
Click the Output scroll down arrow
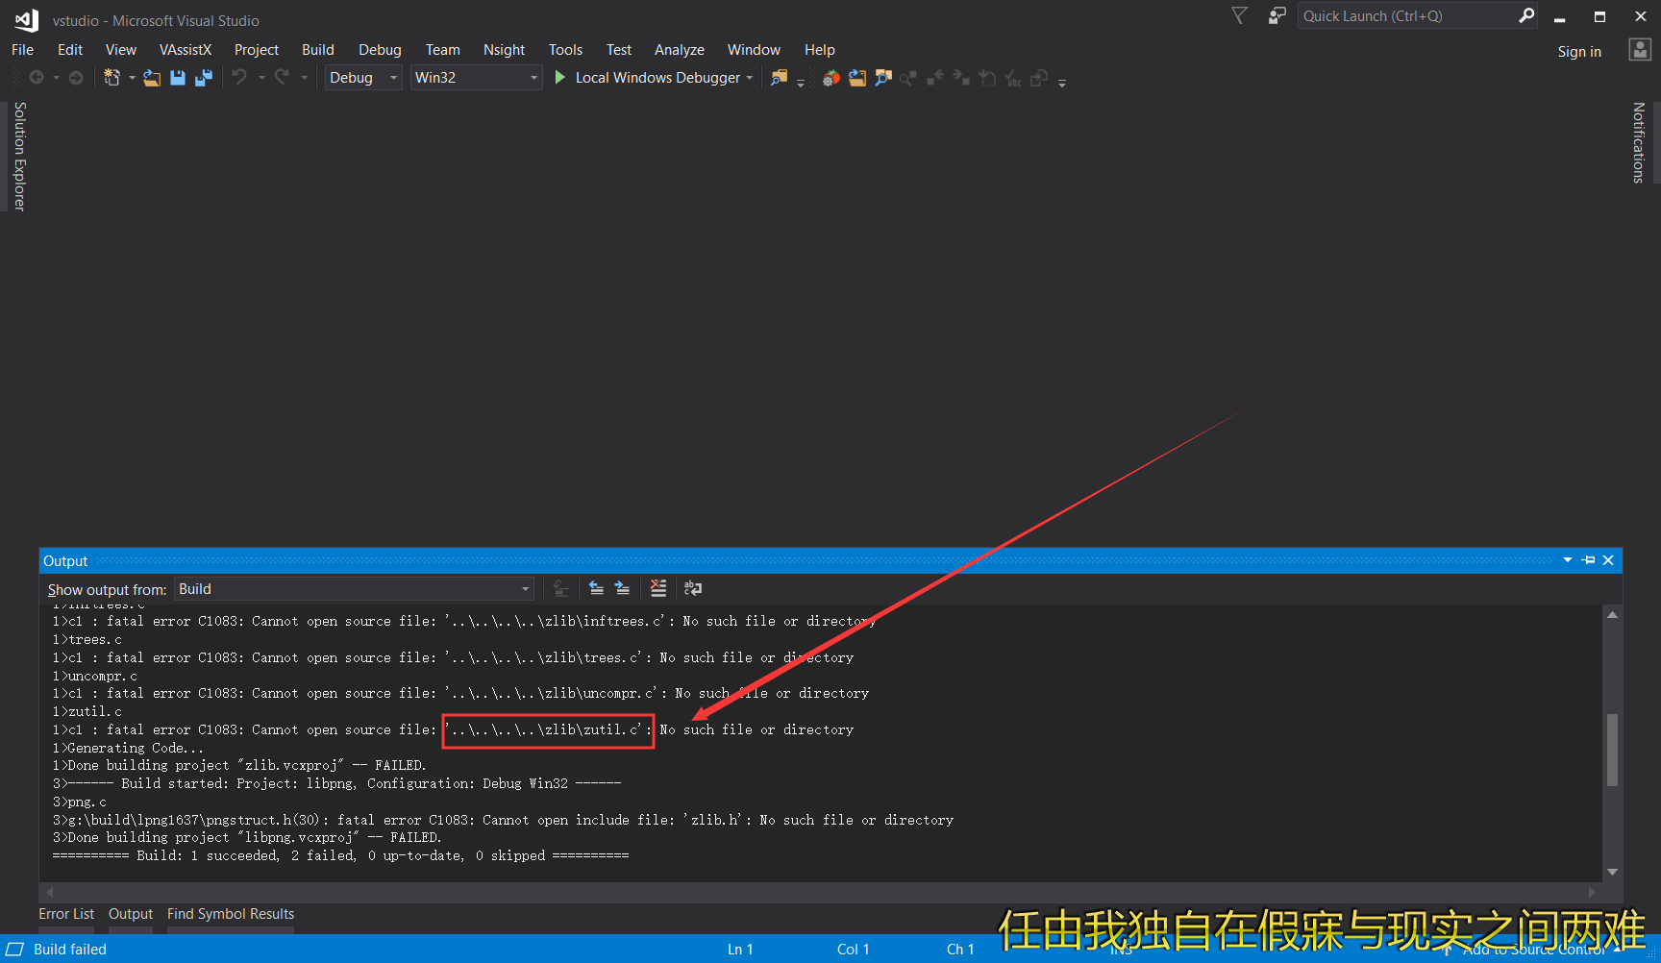(x=1613, y=872)
